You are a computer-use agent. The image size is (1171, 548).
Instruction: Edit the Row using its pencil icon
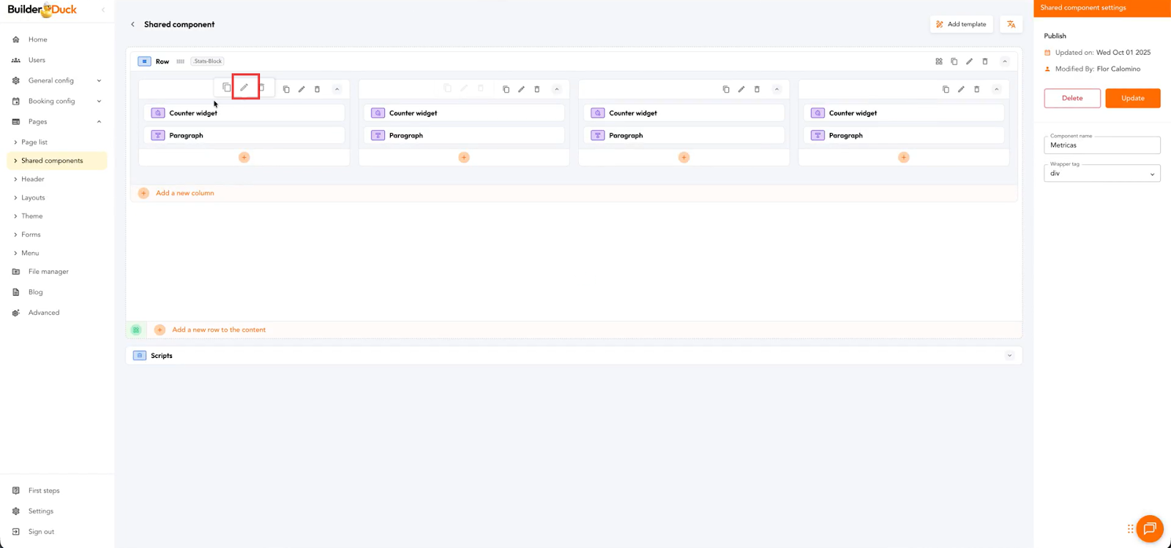click(969, 61)
